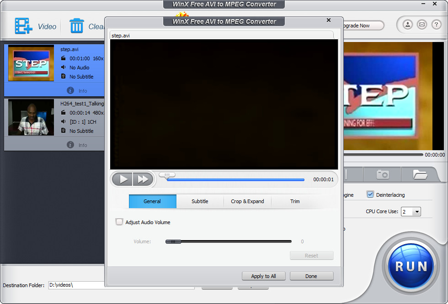This screenshot has height=304, width=448.
Task: Select the H264_test1_Talking video thumbnail
Action: point(31,117)
